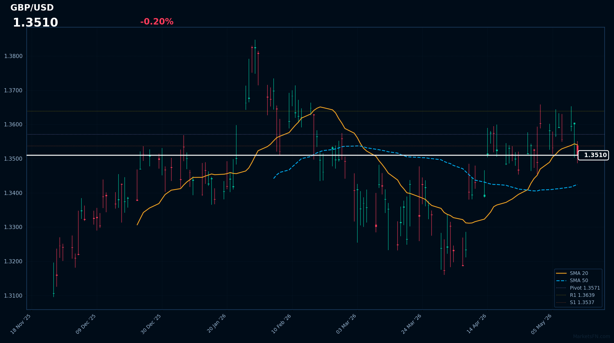614x343 pixels.
Task: Select the 03 Mar '26 date label
Action: (x=346, y=324)
